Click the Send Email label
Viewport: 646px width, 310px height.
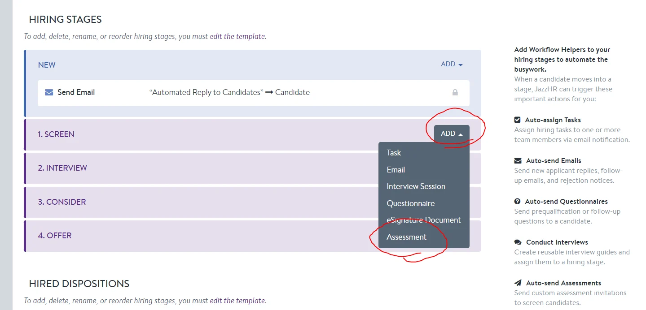coord(76,92)
